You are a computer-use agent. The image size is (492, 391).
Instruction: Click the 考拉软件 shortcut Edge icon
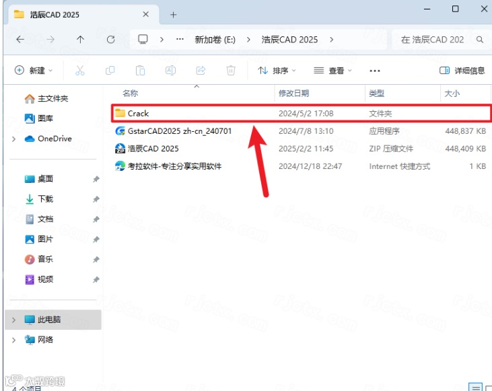[x=120, y=166]
